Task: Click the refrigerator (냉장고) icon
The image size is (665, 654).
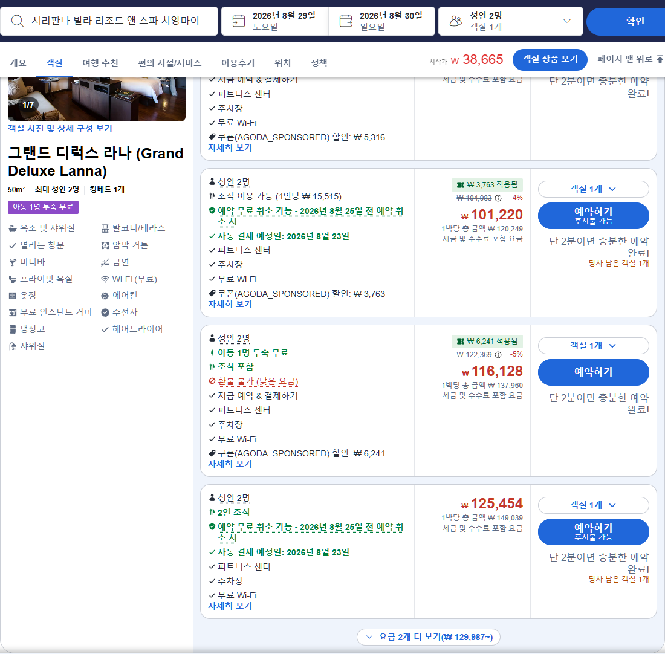Action: [x=13, y=329]
